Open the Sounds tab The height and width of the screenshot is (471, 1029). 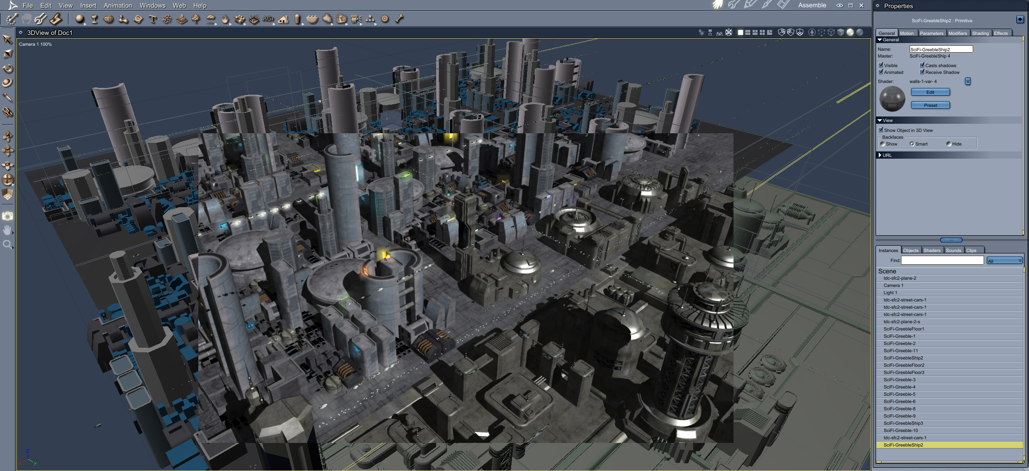coord(954,250)
